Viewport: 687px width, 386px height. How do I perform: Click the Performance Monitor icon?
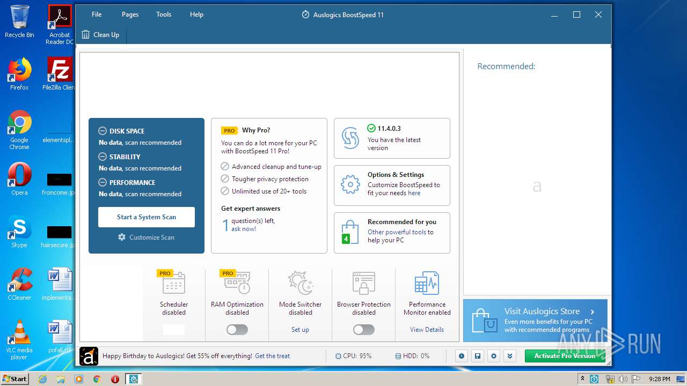coord(427,283)
